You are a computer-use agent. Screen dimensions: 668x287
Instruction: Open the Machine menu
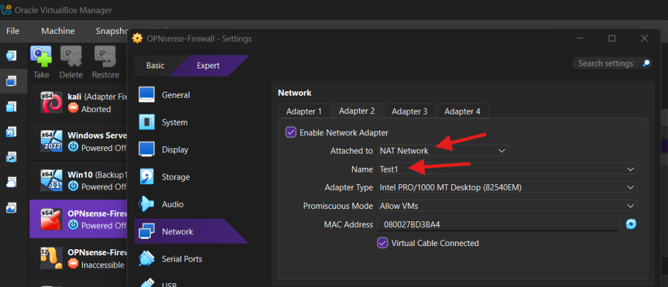coord(57,31)
